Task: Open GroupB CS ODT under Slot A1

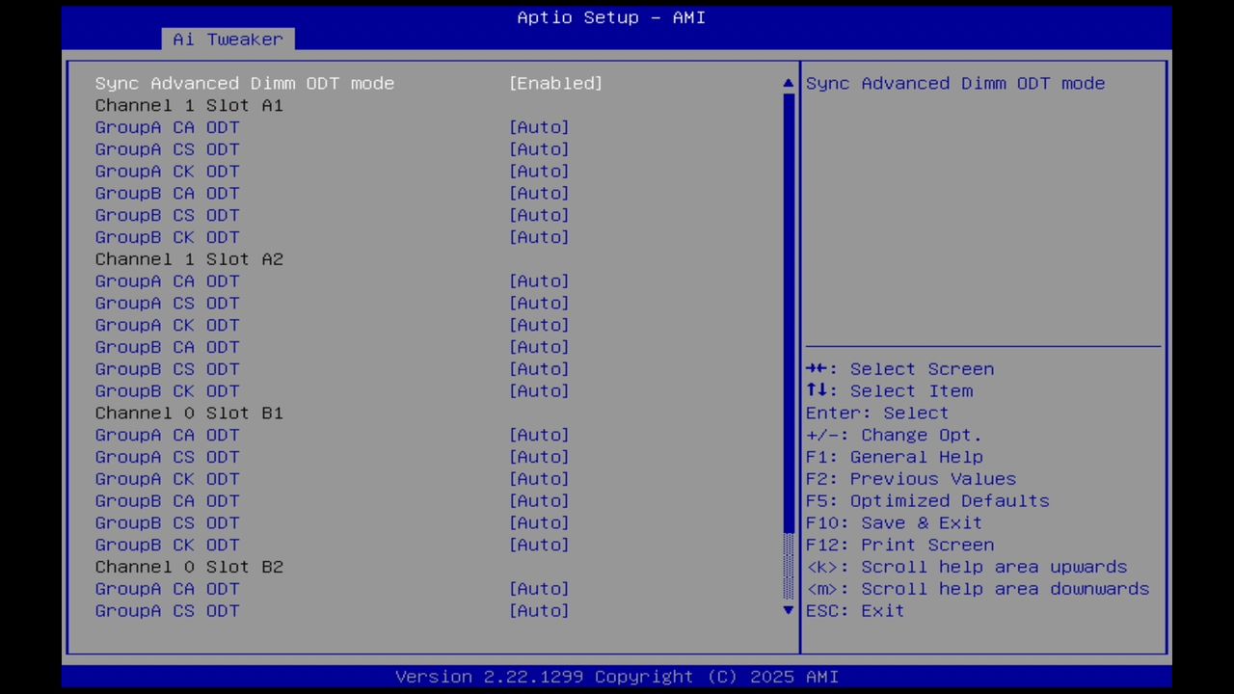Action: click(167, 215)
